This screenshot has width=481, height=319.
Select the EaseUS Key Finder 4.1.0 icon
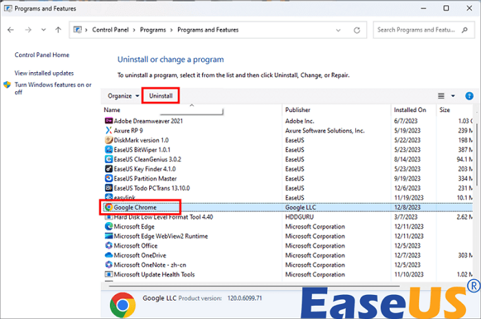pyautogui.click(x=109, y=168)
